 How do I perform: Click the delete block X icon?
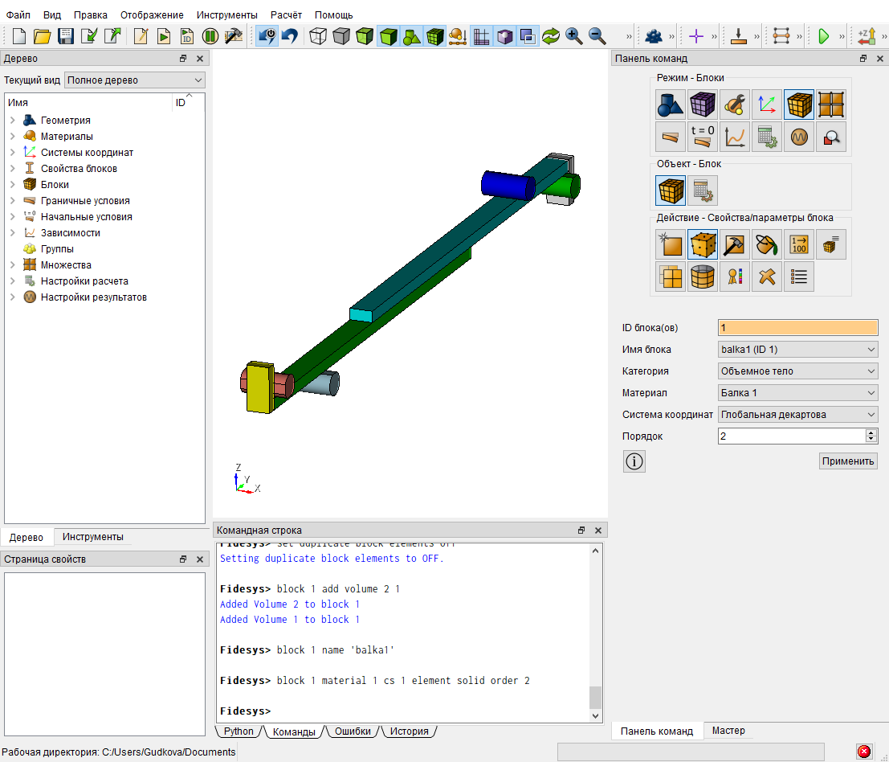click(767, 277)
